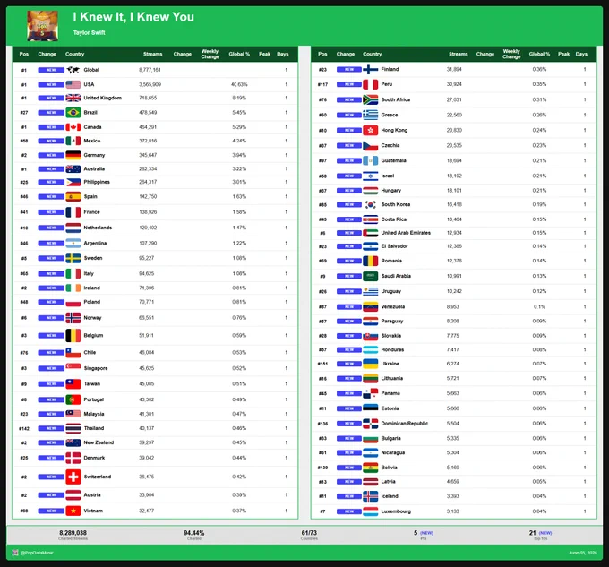Click the Panama flag icon
The image size is (609, 567).
370,393
